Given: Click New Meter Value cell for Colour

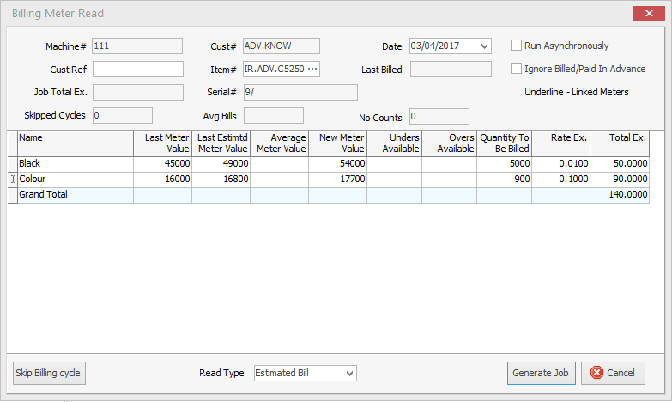Looking at the screenshot, I should tap(337, 180).
